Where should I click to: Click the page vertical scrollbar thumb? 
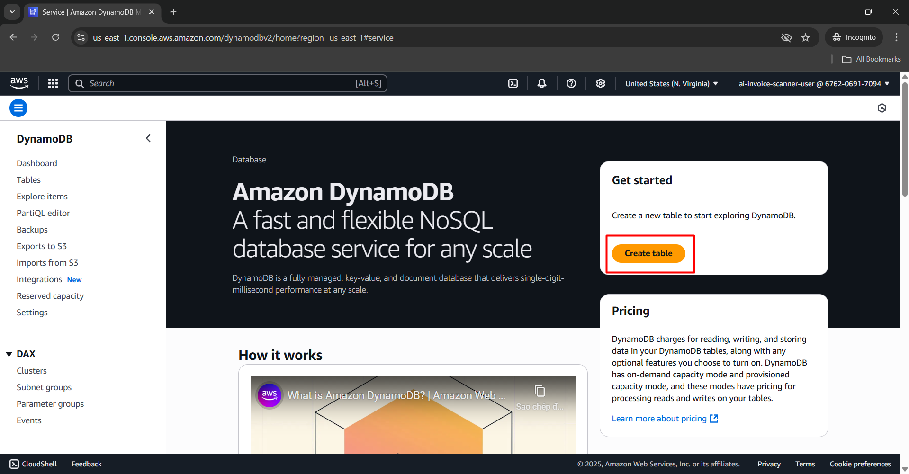[905, 137]
